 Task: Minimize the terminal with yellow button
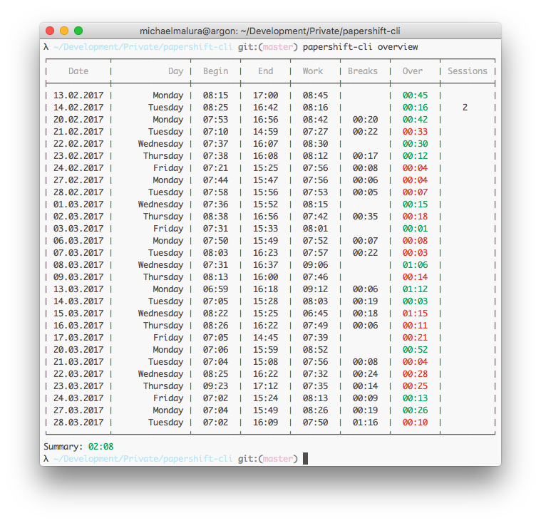(x=64, y=31)
